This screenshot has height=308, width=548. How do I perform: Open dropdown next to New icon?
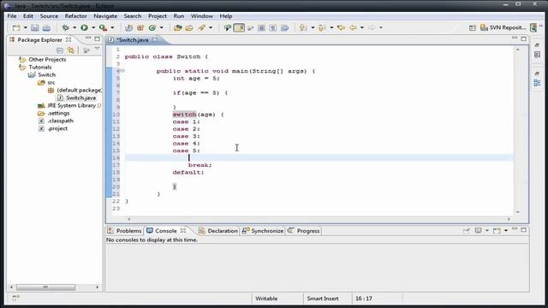25,27
